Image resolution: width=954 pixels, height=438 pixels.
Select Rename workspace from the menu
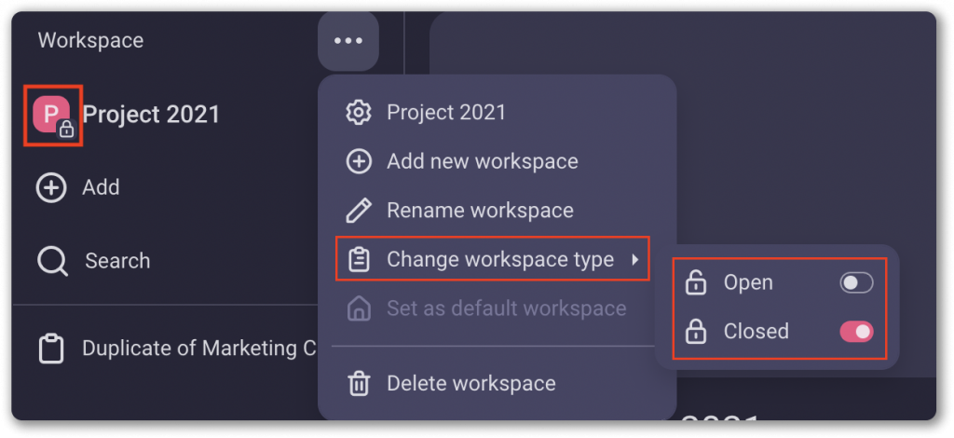[x=480, y=211]
